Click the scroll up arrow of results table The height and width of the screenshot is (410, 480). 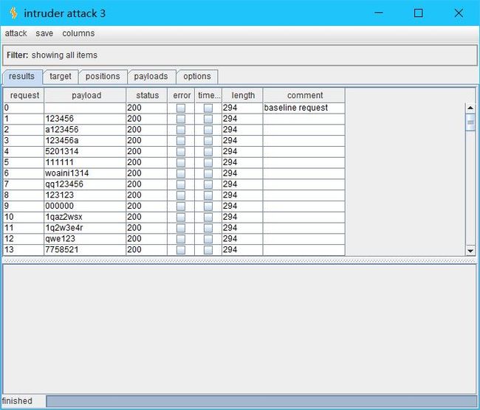pos(470,108)
